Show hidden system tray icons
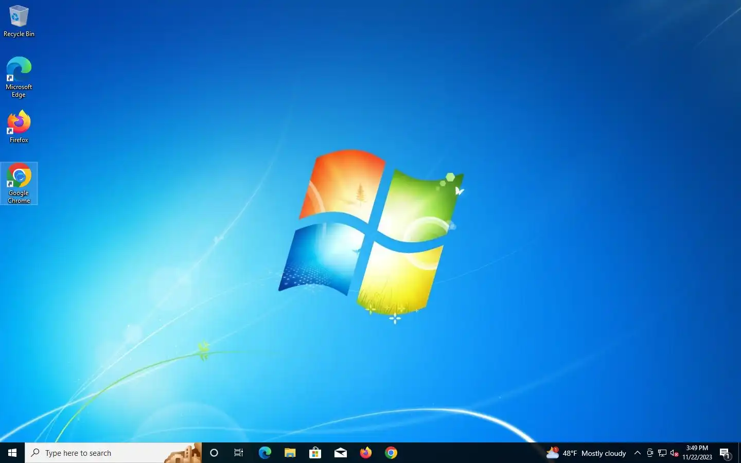The width and height of the screenshot is (741, 463). coord(638,453)
